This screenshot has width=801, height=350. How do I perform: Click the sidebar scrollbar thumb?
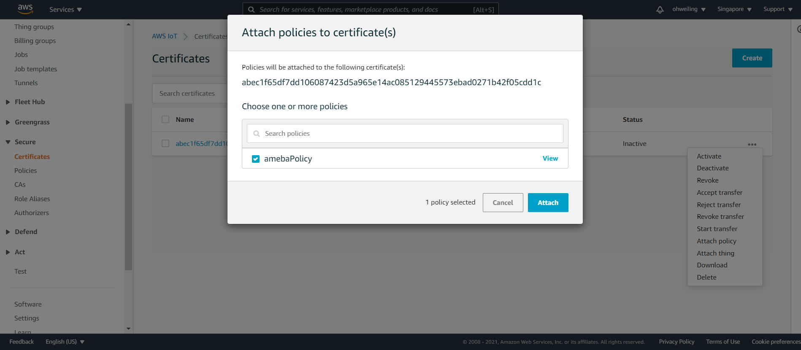(128, 187)
